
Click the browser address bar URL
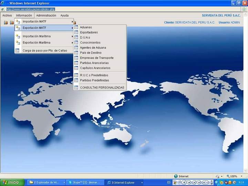point(30,9)
